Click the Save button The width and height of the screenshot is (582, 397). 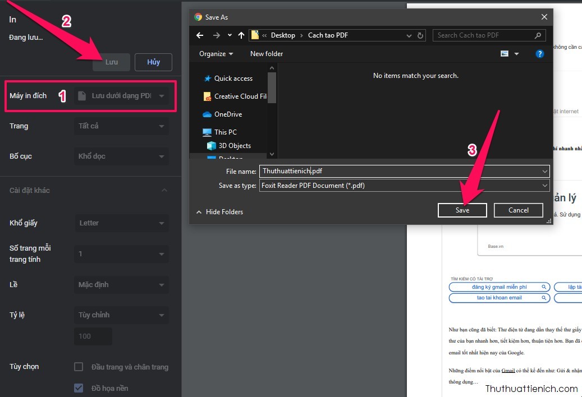point(462,210)
